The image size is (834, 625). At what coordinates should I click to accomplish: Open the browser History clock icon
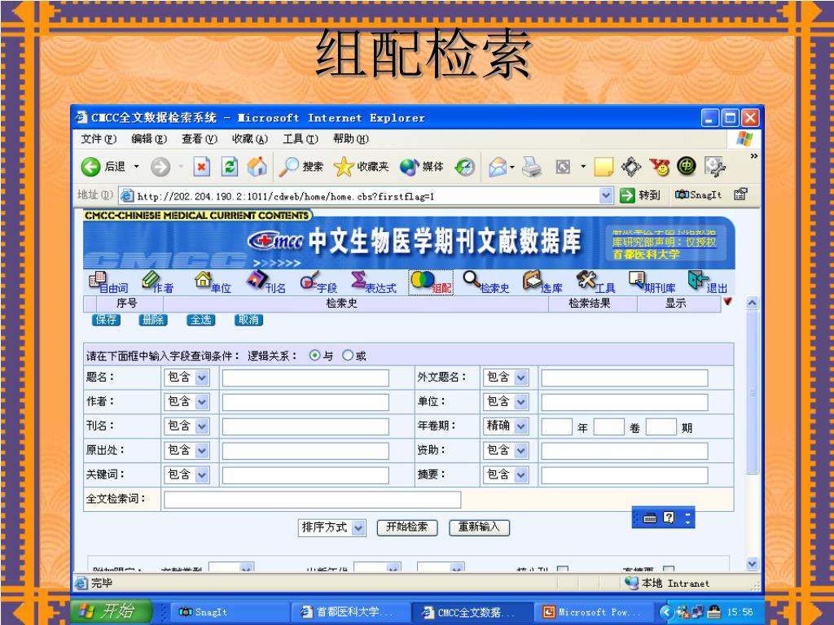465,167
